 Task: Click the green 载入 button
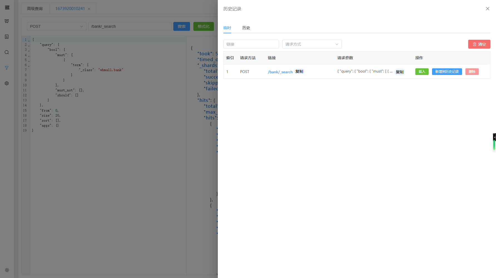[x=422, y=72]
